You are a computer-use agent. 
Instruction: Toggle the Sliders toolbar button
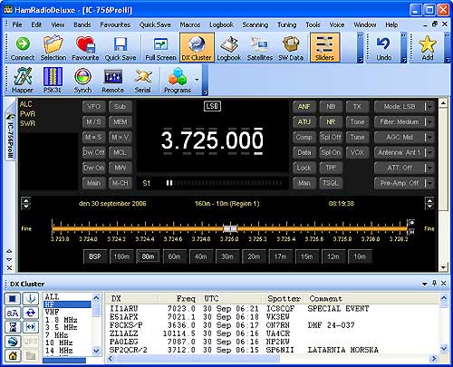pyautogui.click(x=324, y=48)
